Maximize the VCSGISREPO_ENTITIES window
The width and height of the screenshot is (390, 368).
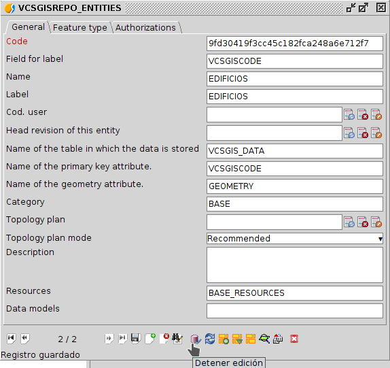point(364,7)
